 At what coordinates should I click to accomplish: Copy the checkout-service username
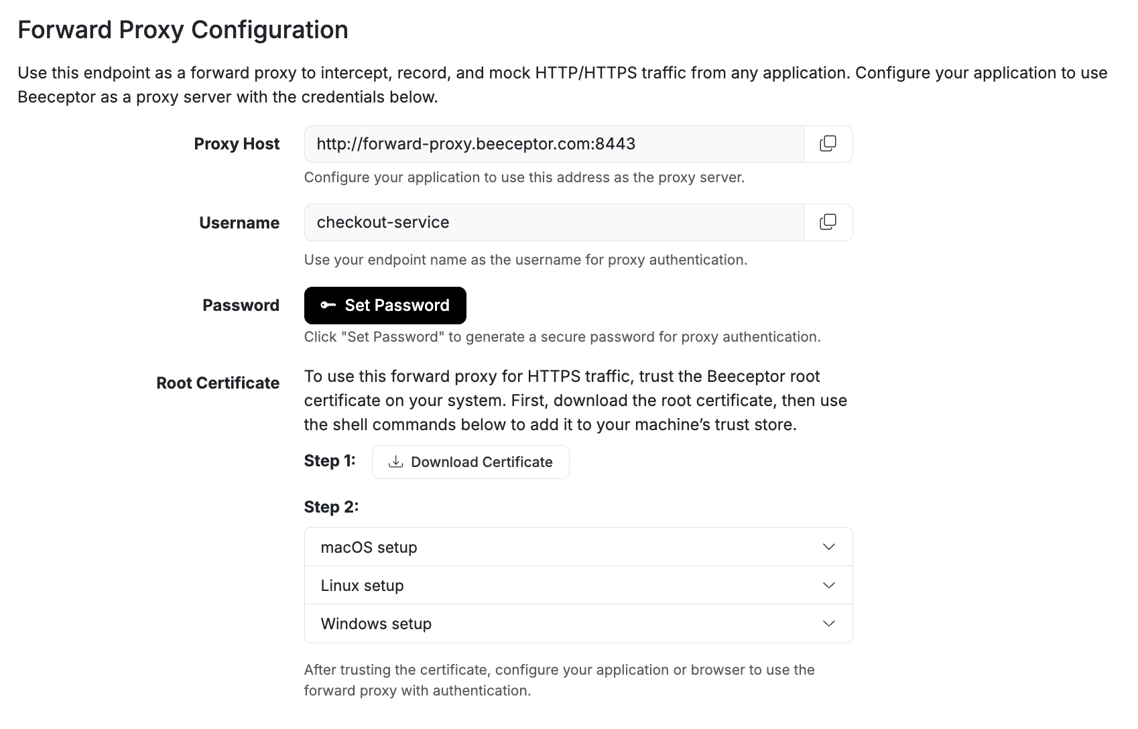coord(828,222)
